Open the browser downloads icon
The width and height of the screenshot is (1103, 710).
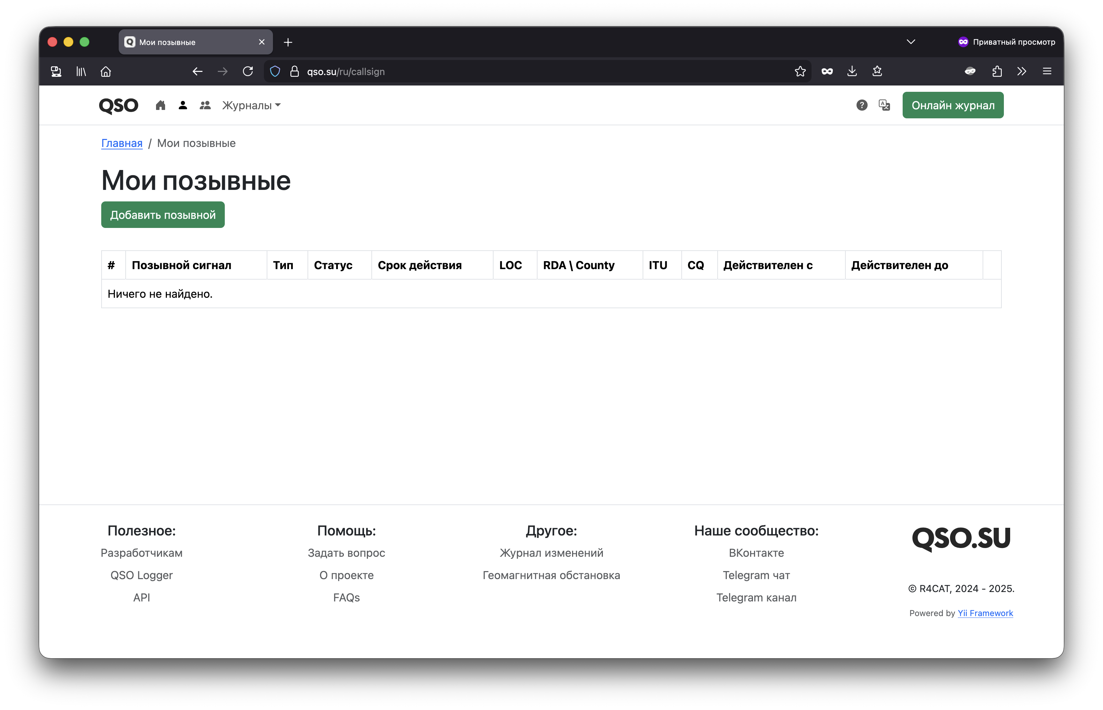point(852,72)
